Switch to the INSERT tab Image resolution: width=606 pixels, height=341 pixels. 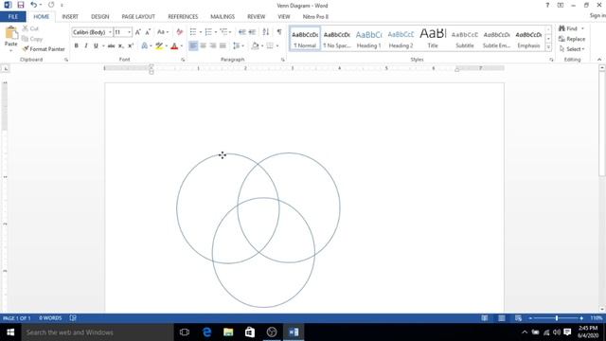pos(70,17)
